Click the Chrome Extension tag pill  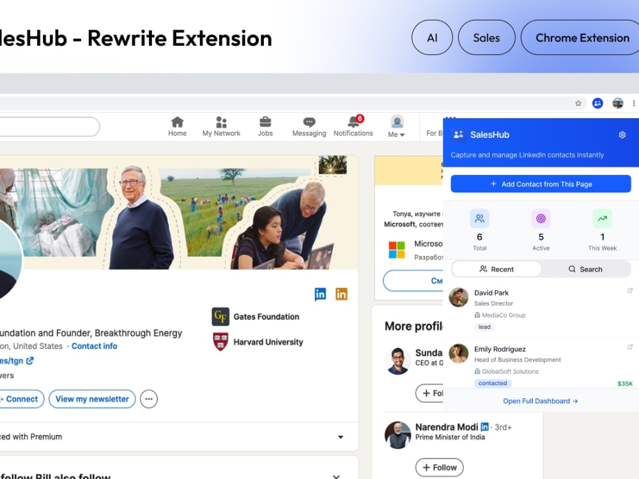[581, 38]
